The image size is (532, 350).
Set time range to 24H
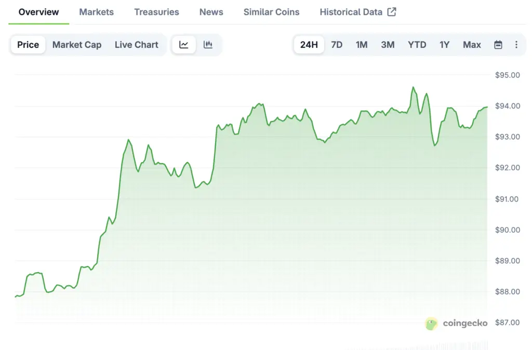(309, 45)
